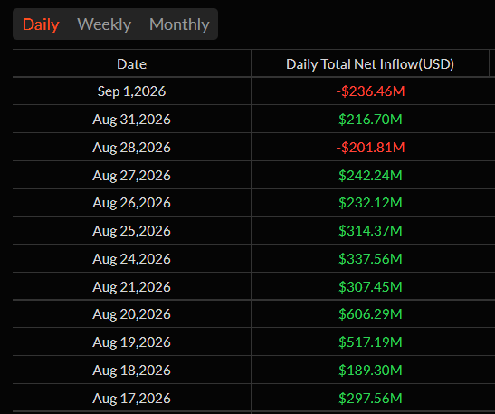
Task: Click the -$201.81M net inflow value
Action: point(370,148)
